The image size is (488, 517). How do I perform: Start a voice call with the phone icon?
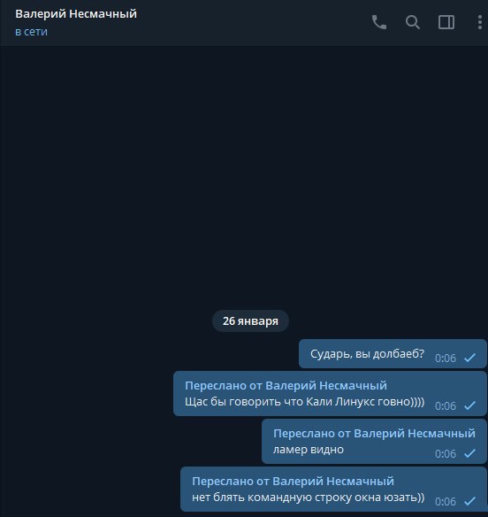[379, 22]
